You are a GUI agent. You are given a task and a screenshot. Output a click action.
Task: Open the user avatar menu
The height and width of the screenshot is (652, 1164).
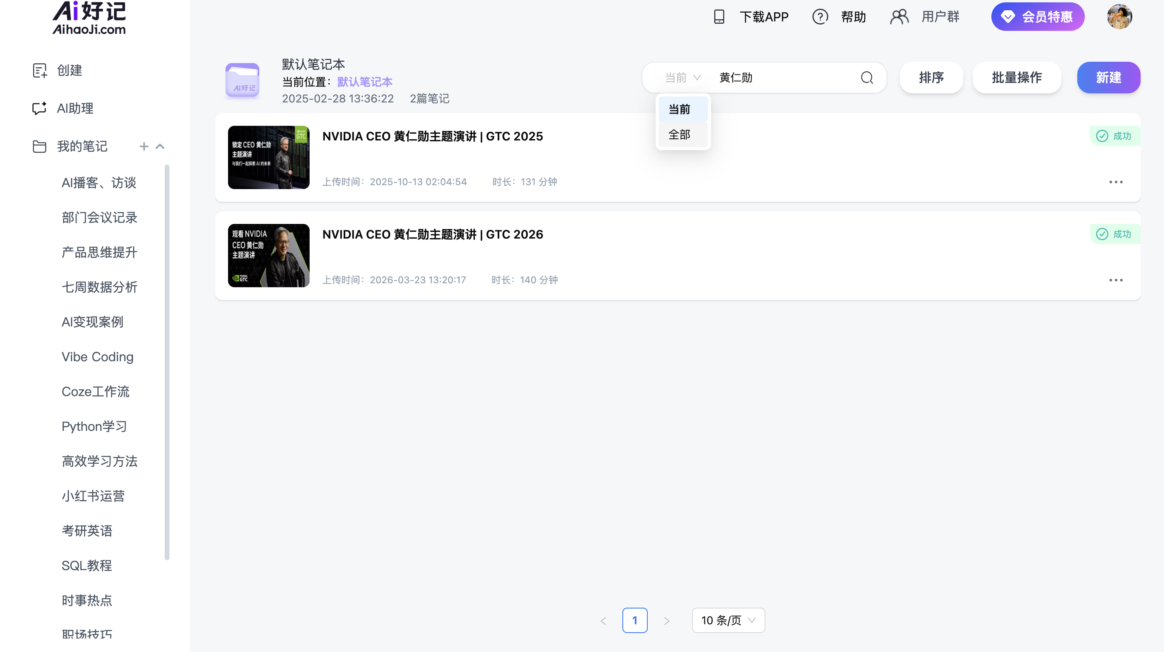(1119, 17)
